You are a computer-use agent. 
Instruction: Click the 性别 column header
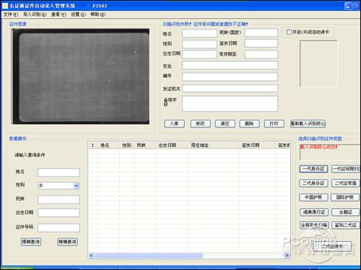(x=126, y=145)
